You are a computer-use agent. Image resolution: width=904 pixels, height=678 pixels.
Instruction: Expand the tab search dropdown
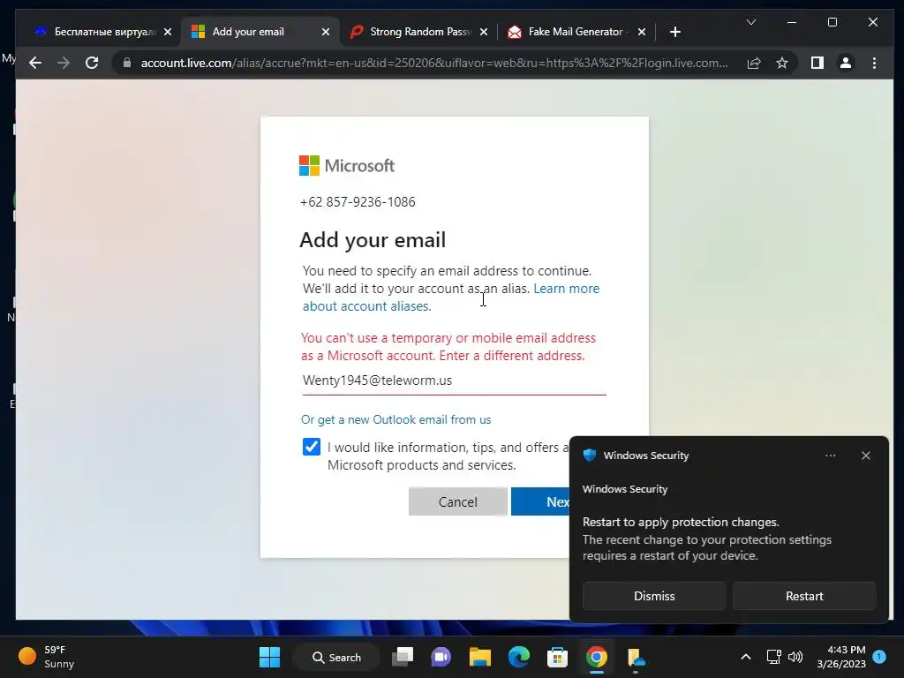pyautogui.click(x=750, y=22)
